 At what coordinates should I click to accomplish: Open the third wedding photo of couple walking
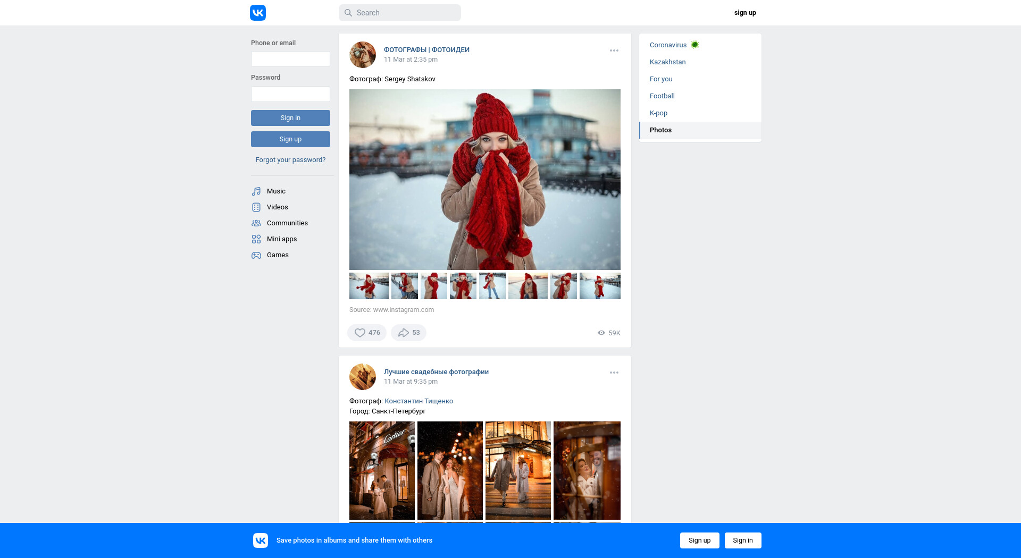pyautogui.click(x=518, y=470)
